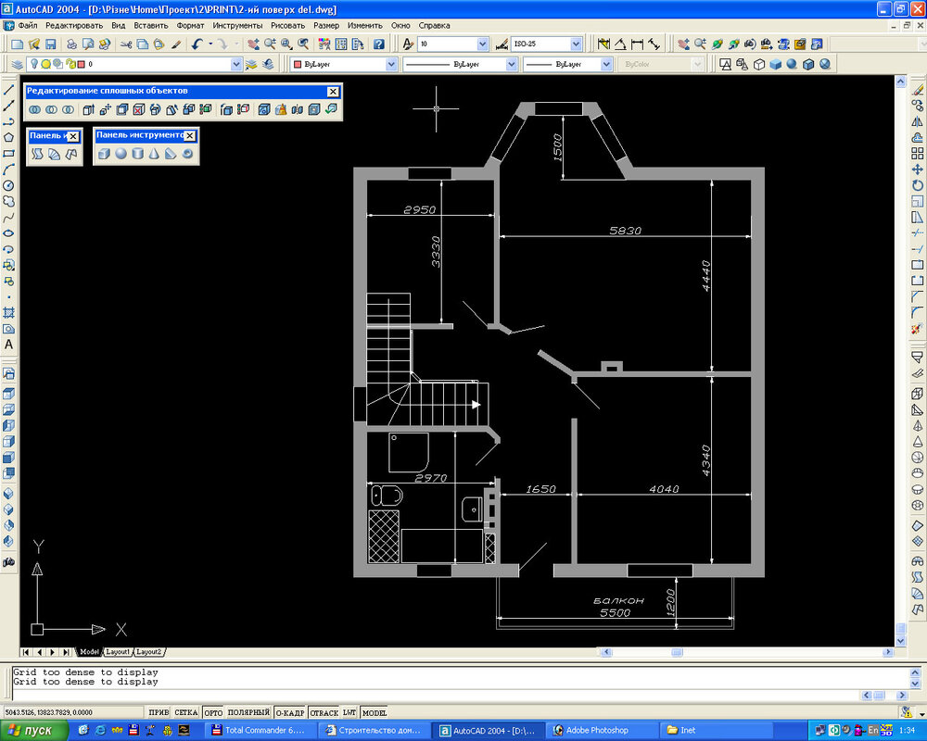Switch to the Layout1 tab
The height and width of the screenshot is (741, 927).
pyautogui.click(x=118, y=652)
